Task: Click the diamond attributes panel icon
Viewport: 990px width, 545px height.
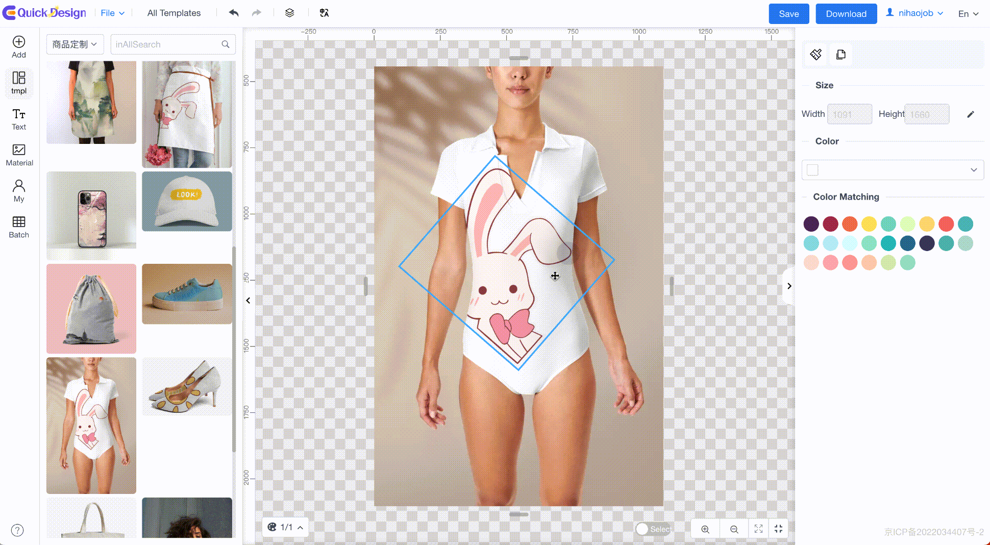Action: (815, 55)
